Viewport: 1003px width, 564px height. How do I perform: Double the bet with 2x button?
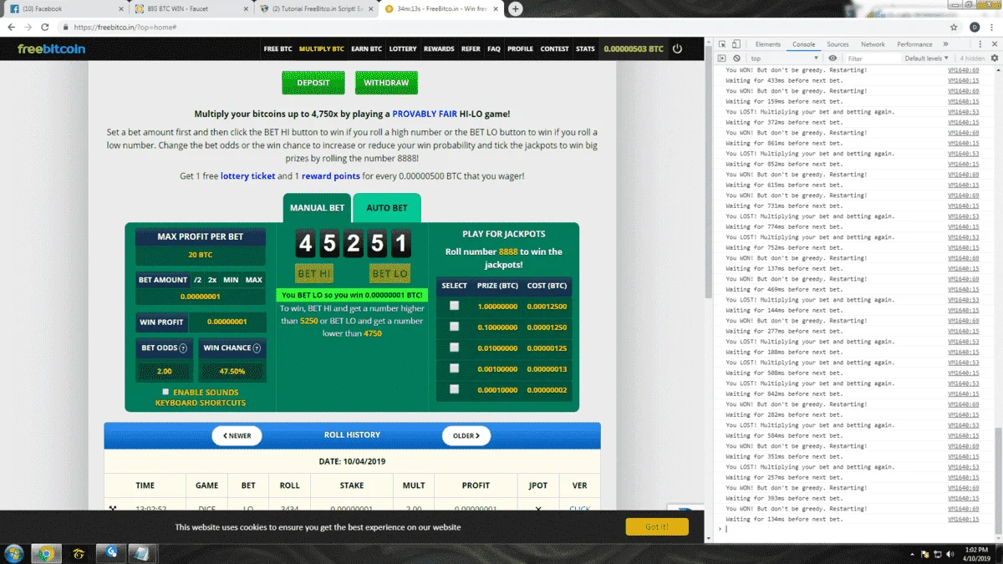(212, 280)
